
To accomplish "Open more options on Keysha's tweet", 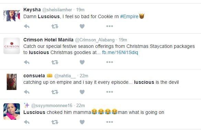I will pos(110,26).
